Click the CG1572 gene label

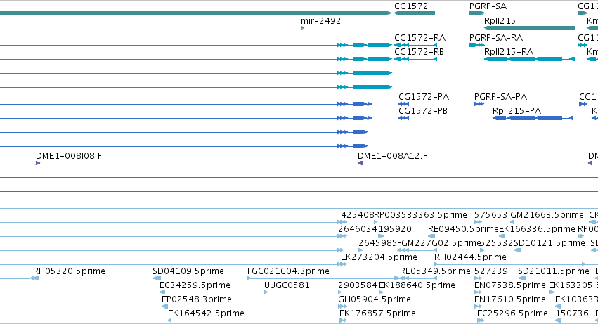(x=411, y=6)
